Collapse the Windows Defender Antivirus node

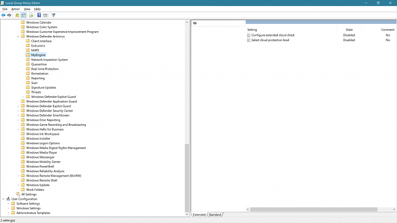point(18,36)
